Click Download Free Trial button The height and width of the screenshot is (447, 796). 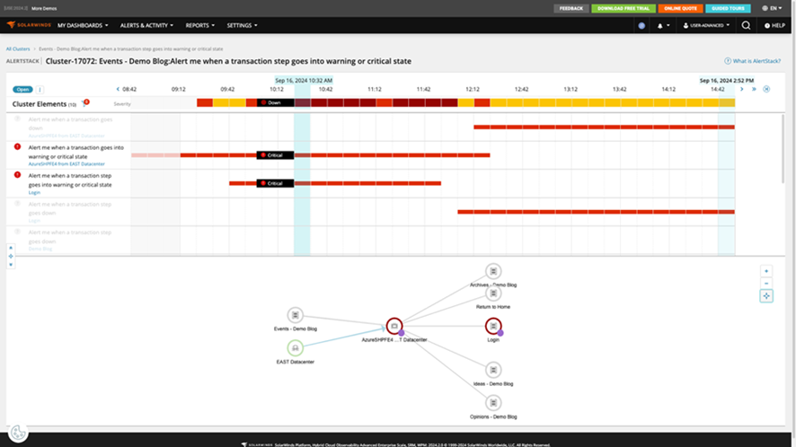coord(624,8)
